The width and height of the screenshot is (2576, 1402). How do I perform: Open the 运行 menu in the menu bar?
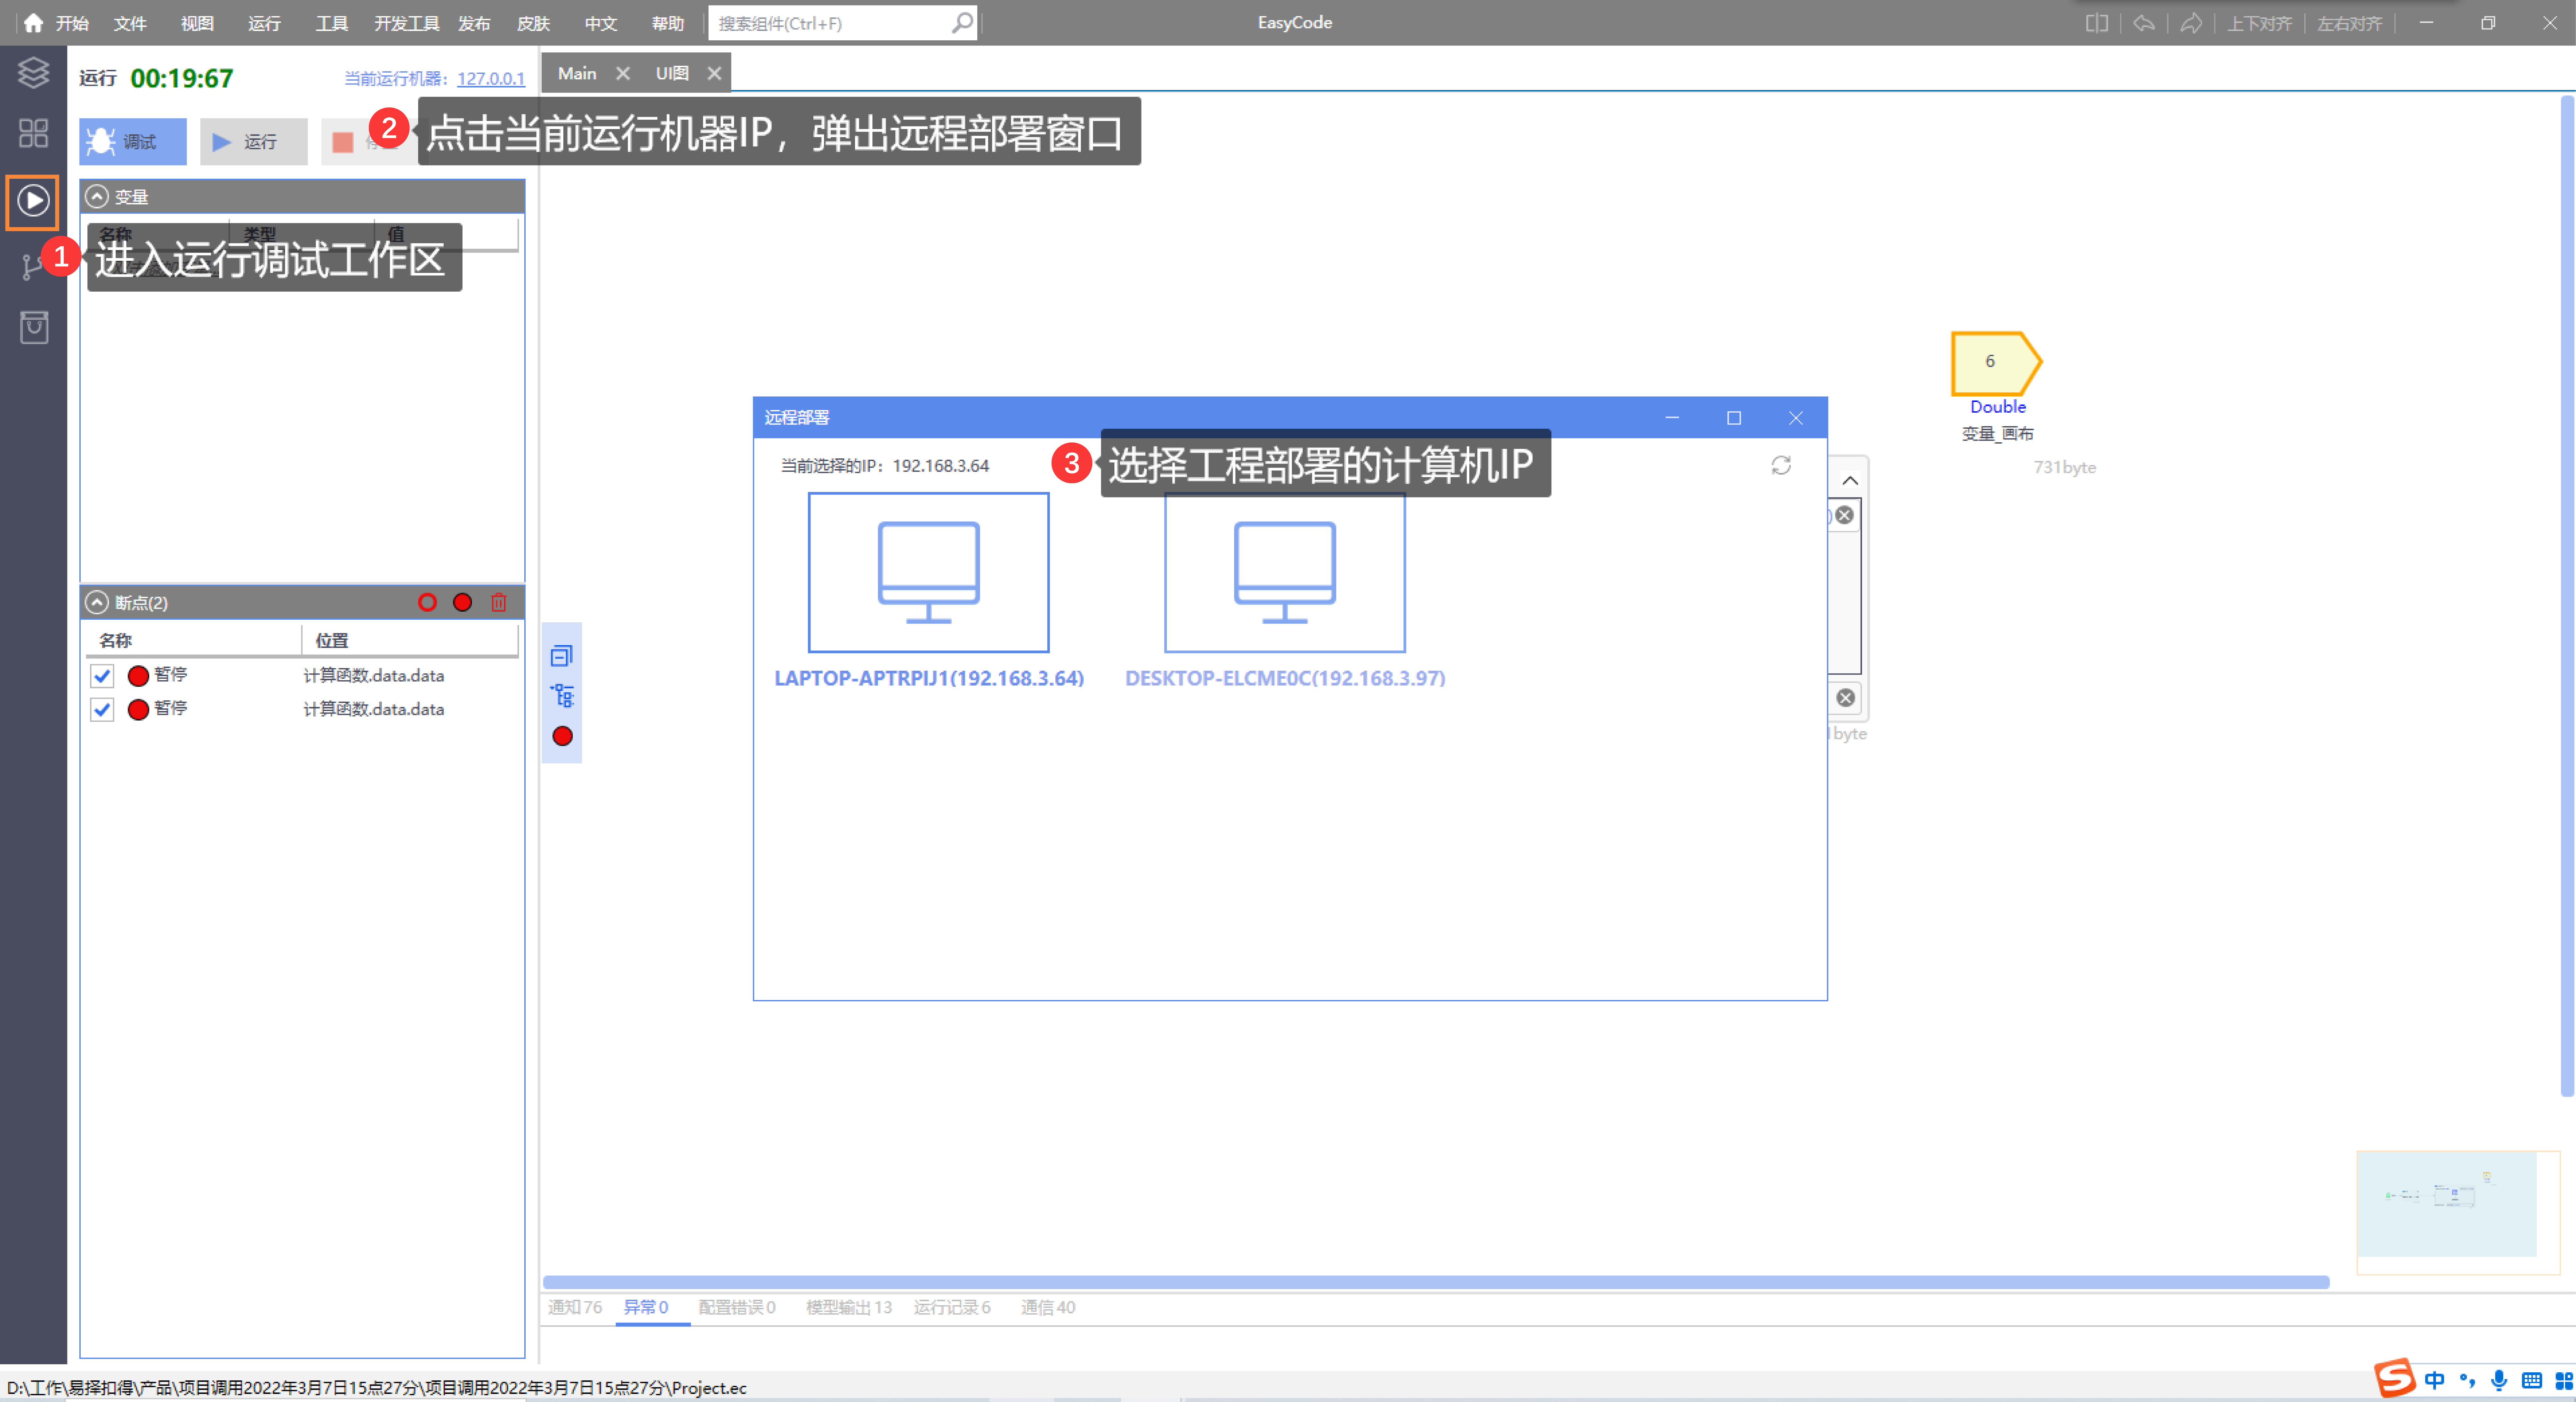(x=264, y=23)
